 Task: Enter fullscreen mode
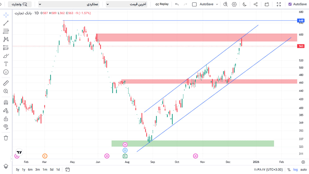coord(279,4)
